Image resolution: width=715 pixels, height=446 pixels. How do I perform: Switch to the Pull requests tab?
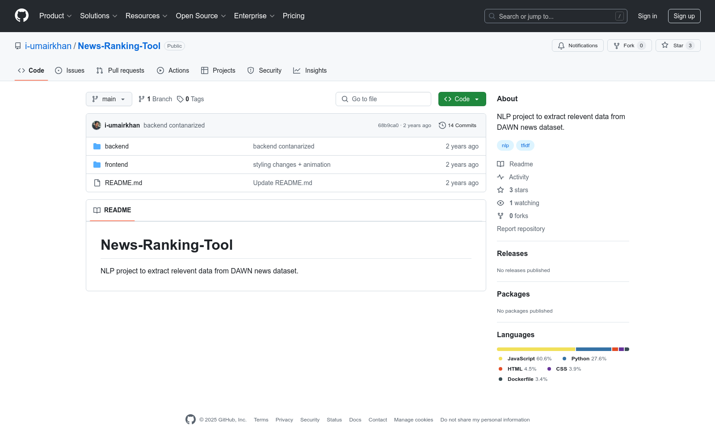pos(120,70)
